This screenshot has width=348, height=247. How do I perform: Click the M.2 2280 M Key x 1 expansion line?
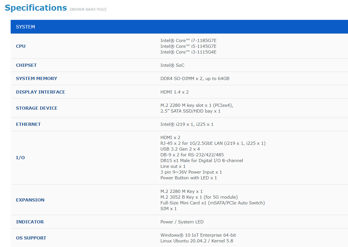[x=181, y=191]
